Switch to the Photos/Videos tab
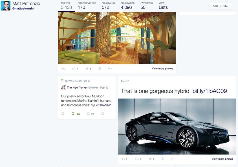Image resolution: width=238 pixels, height=167 pixels. point(87,6)
